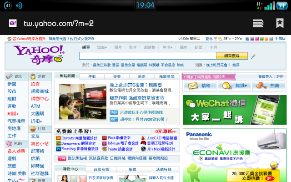Click the 網頁搜尋 search button
291x182 pixels.
(x=232, y=56)
